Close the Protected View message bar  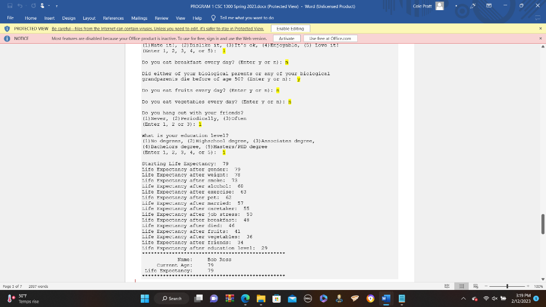pos(541,29)
